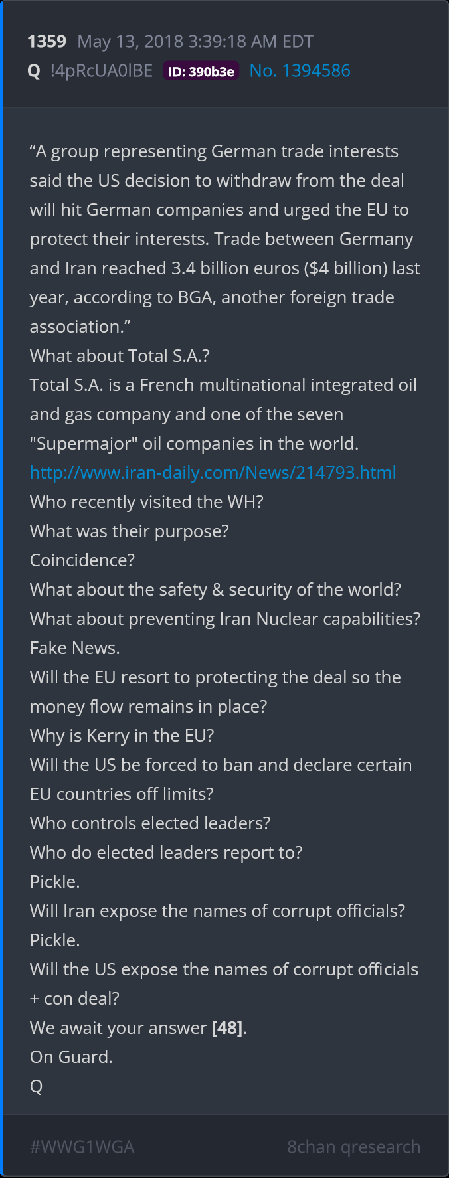
Task: Click the "Fake News." line
Action: [x=74, y=648]
